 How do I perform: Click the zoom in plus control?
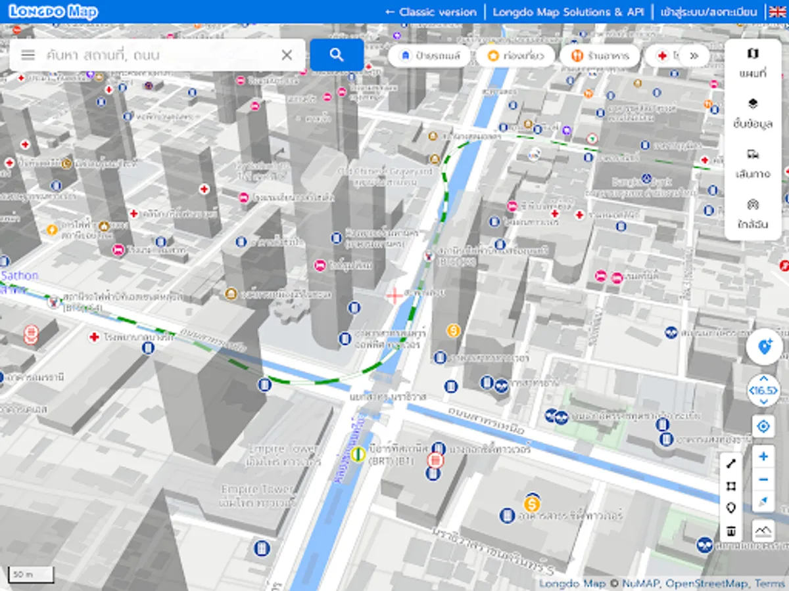coord(763,455)
